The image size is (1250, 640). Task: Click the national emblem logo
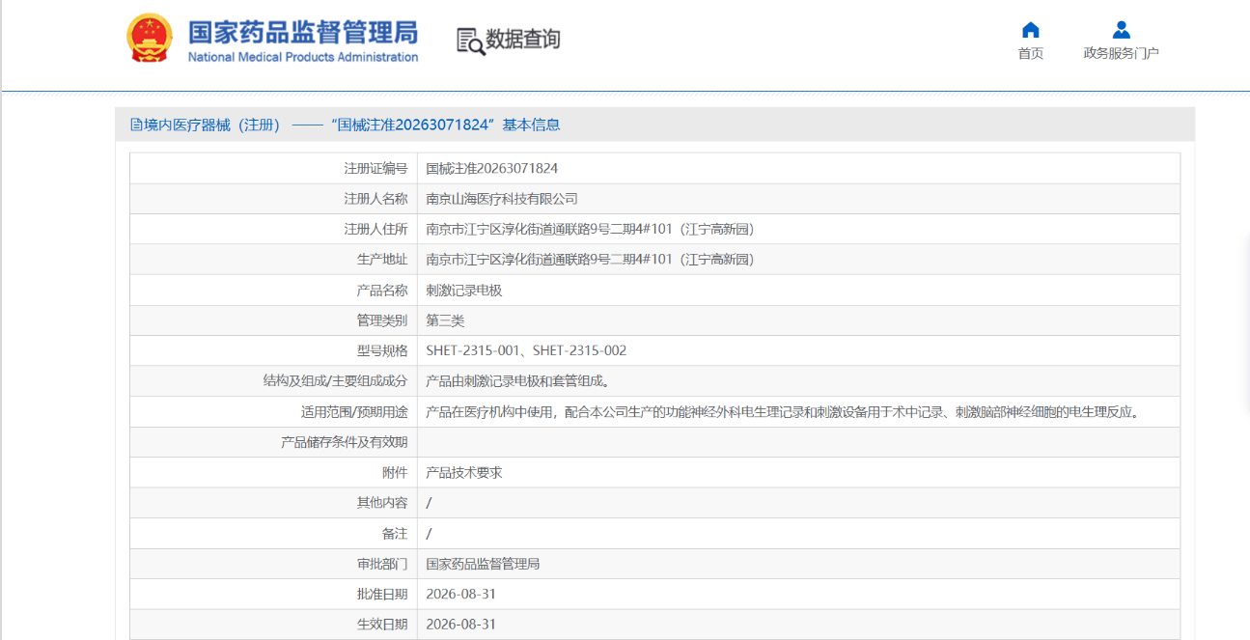pyautogui.click(x=150, y=39)
